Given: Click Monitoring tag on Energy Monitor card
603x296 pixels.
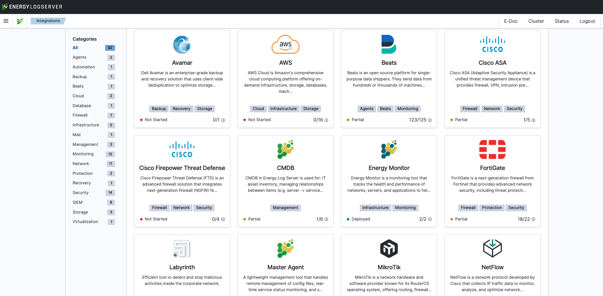Looking at the screenshot, I should pyautogui.click(x=405, y=208).
